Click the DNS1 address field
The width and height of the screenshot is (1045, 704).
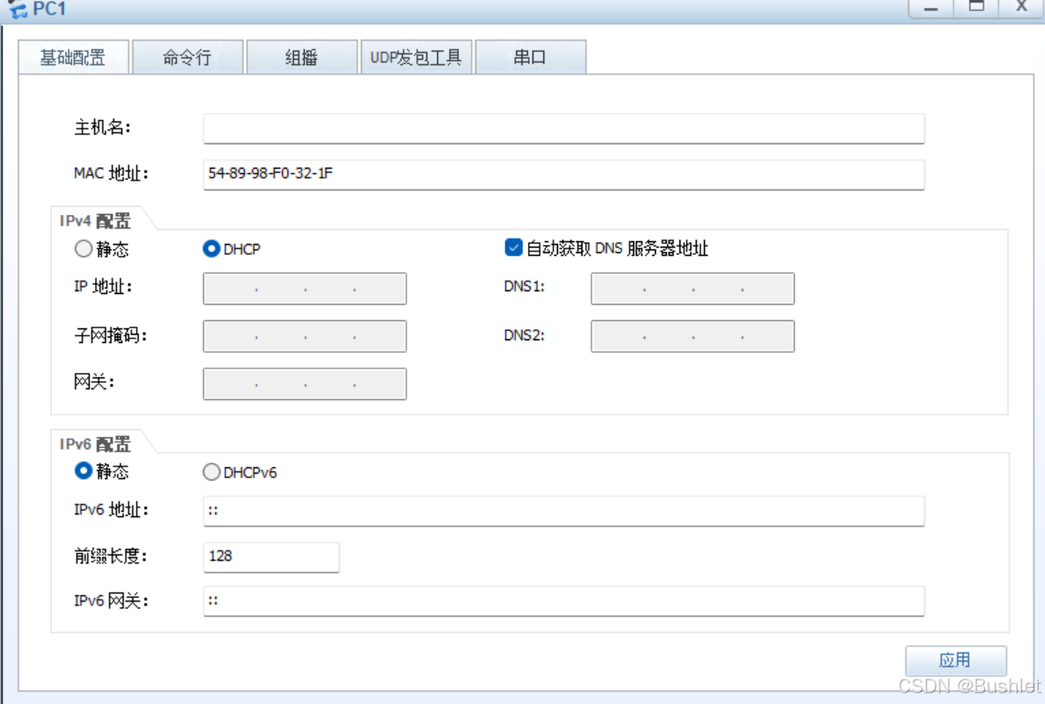(x=692, y=288)
